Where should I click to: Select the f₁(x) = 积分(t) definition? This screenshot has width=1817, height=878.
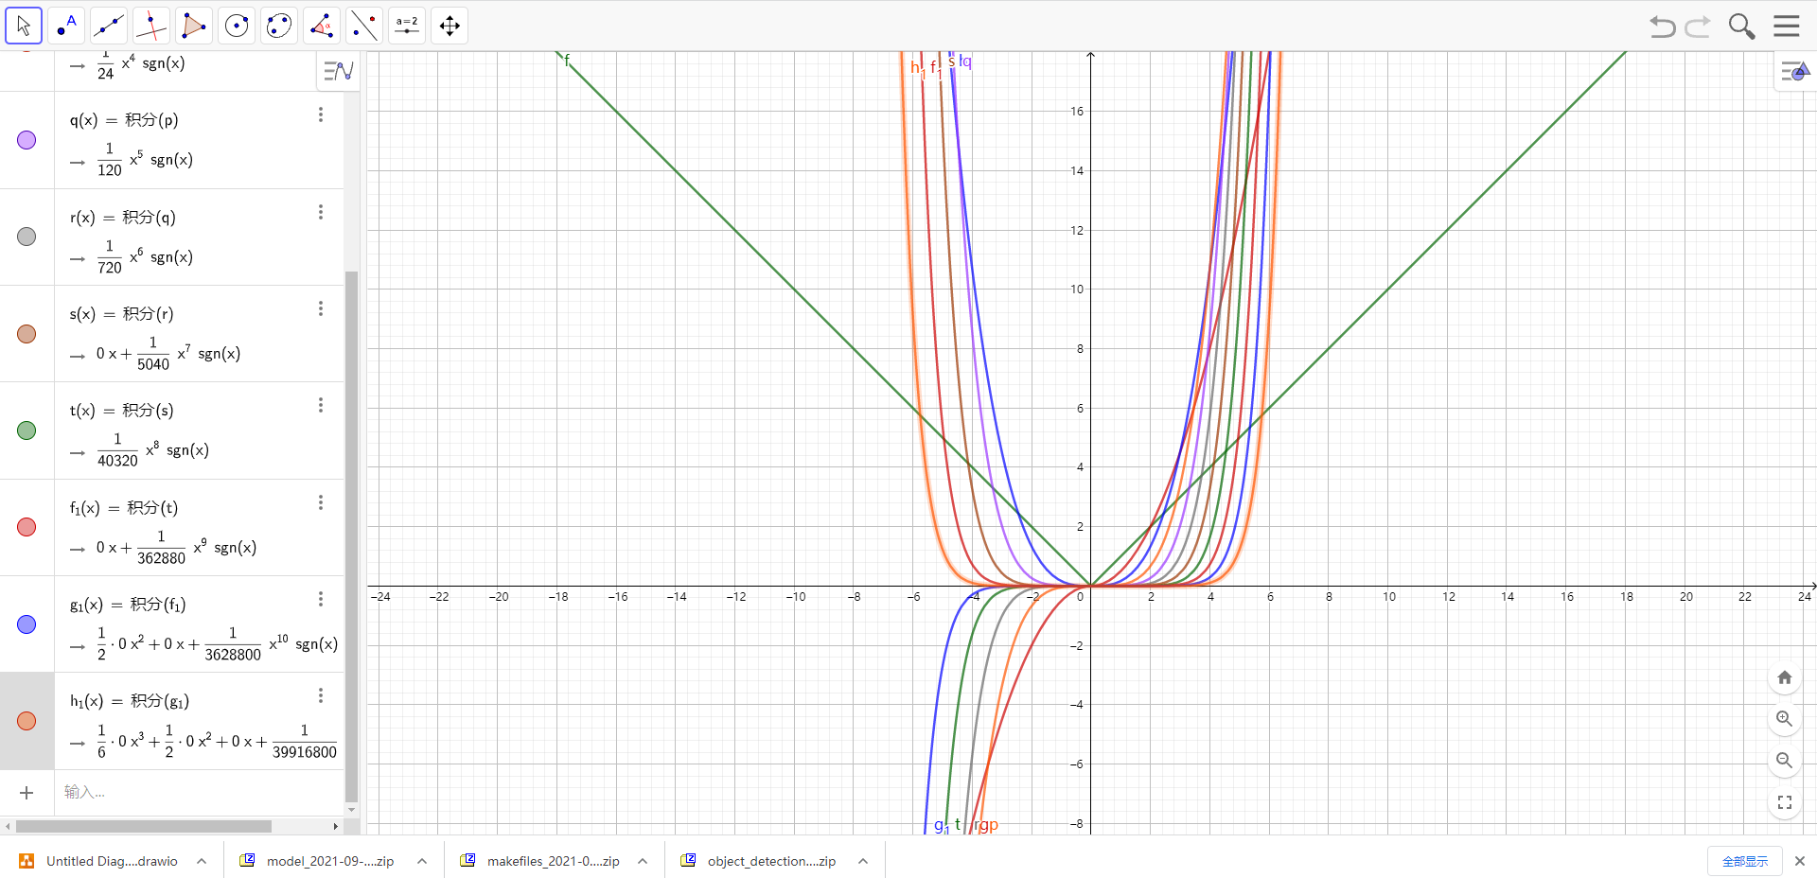124,508
